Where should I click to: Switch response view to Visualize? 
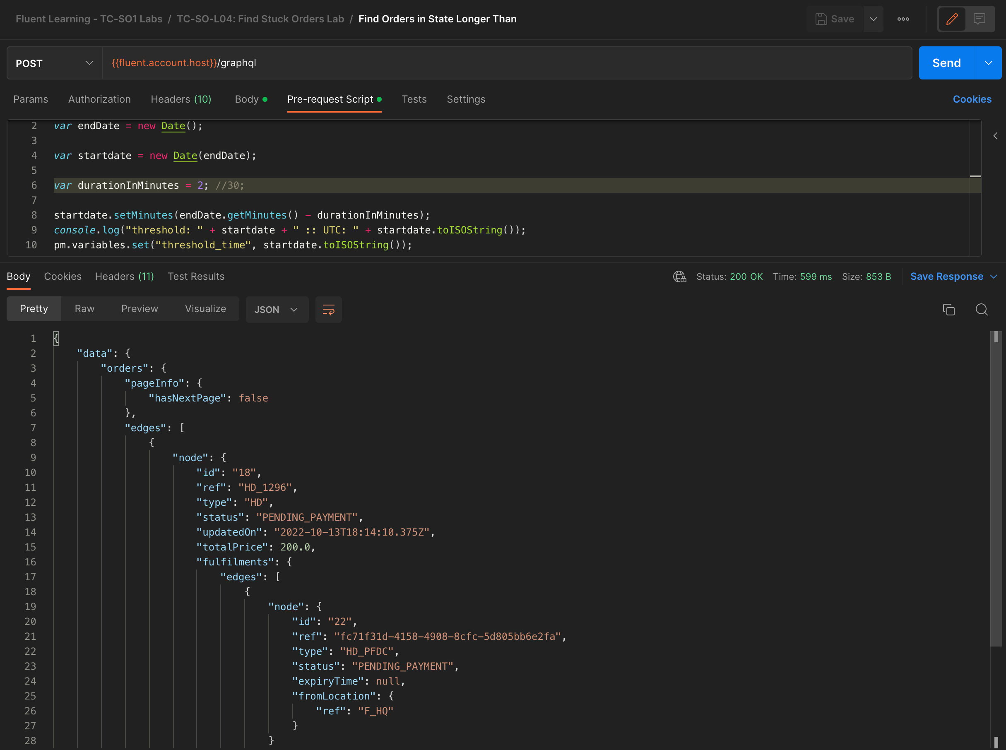pos(205,309)
